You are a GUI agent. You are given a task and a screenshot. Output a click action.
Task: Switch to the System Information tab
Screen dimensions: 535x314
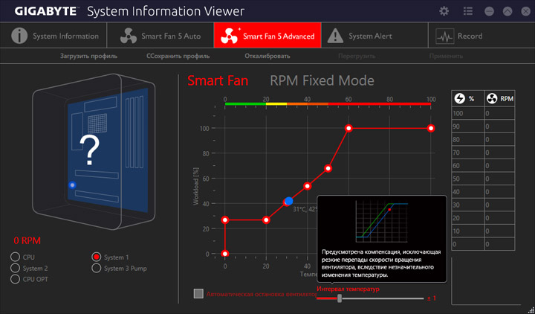(x=53, y=36)
